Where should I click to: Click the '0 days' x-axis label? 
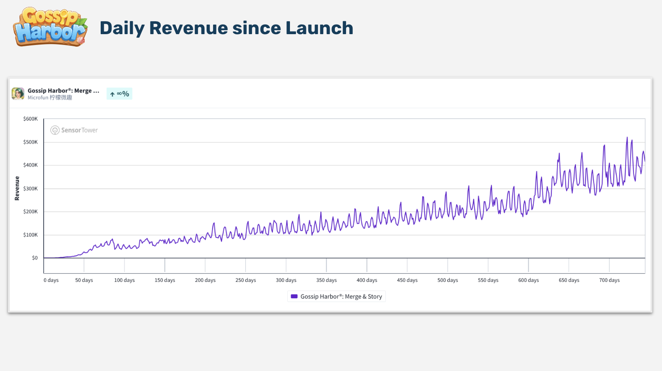pos(51,280)
